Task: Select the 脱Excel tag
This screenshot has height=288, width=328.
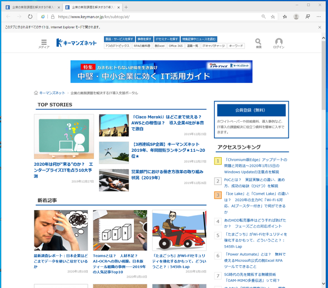Action: click(160, 46)
